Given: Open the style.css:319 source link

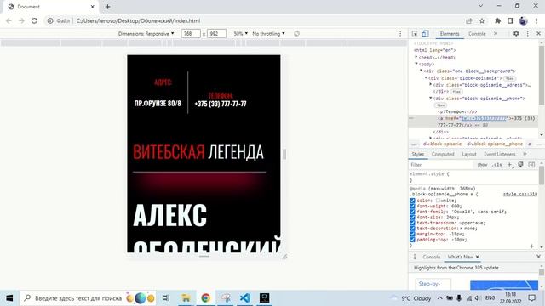Looking at the screenshot, I should [520, 195].
